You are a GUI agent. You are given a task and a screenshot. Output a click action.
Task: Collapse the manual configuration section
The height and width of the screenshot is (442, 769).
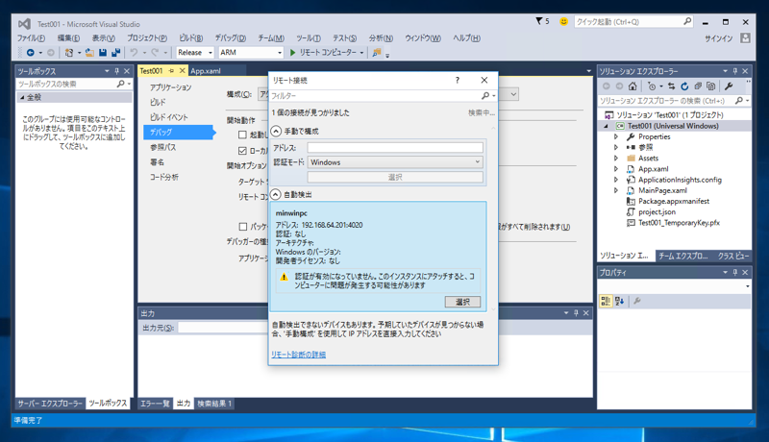(x=276, y=131)
